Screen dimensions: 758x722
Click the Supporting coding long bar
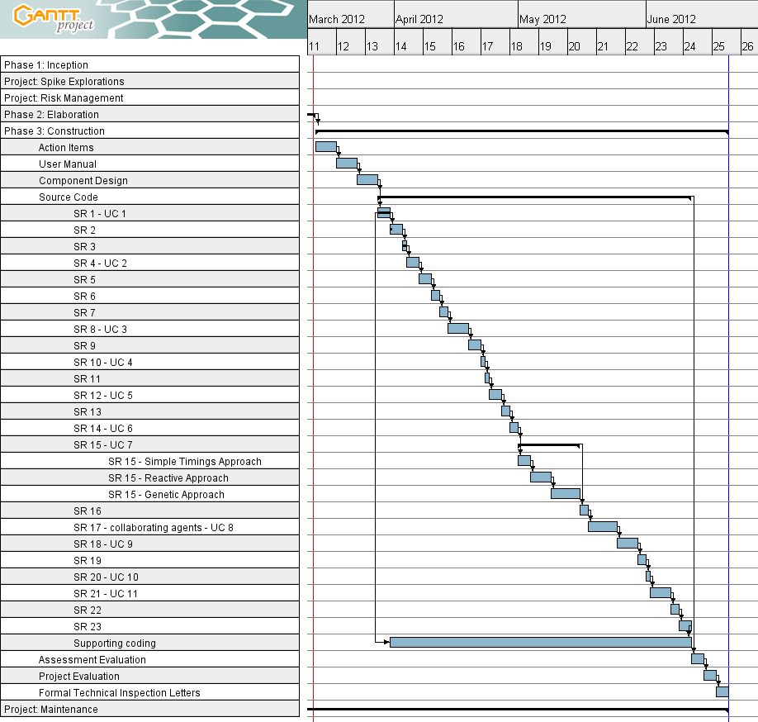pyautogui.click(x=541, y=642)
